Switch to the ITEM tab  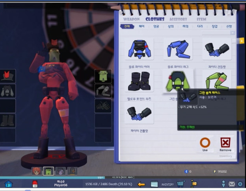tap(201, 19)
